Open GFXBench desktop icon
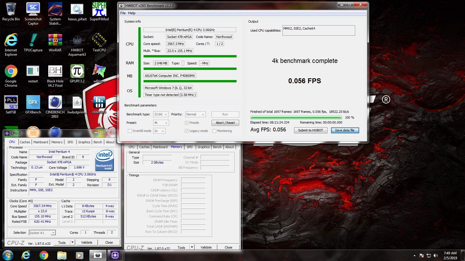The image size is (465, 261). [33, 105]
